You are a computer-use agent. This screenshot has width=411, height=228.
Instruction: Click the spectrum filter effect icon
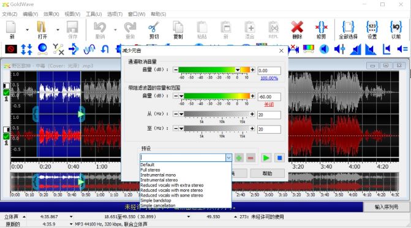point(308,49)
